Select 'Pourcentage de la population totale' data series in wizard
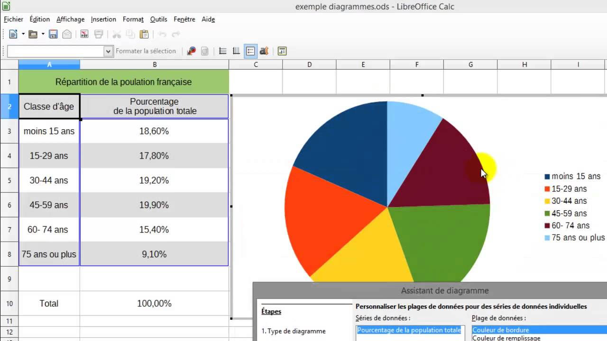 coord(409,330)
